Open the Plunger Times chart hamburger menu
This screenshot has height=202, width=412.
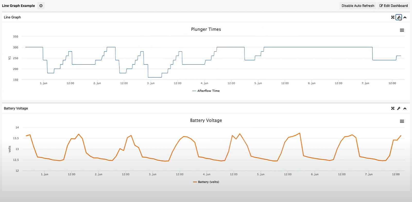click(402, 30)
